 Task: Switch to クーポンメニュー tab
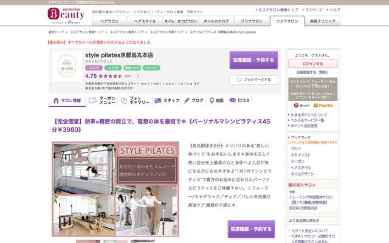coord(102,100)
